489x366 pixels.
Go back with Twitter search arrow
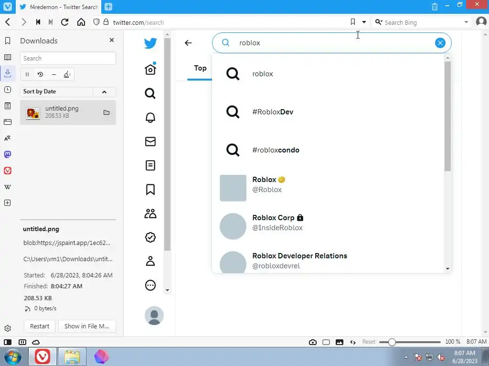(x=188, y=43)
